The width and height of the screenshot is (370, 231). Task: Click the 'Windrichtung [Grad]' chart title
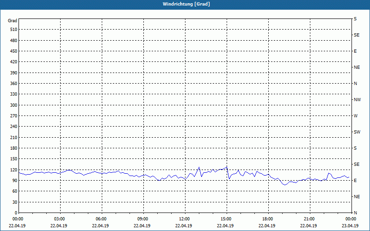(186, 4)
